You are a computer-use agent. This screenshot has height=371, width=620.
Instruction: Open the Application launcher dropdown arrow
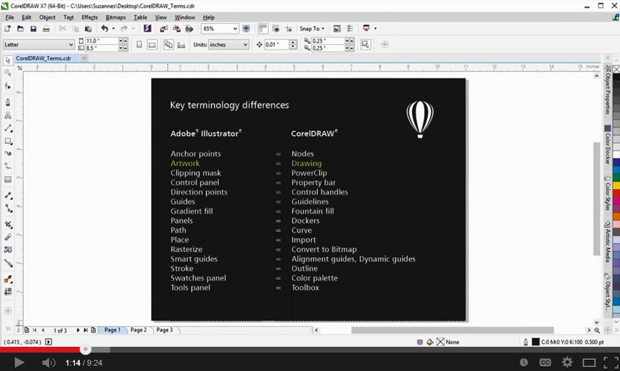[375, 28]
